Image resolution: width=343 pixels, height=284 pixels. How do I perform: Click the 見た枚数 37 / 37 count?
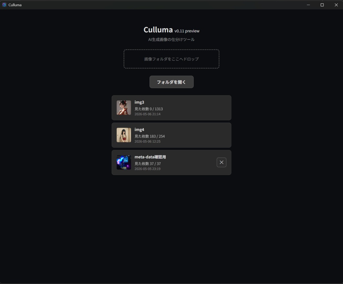pyautogui.click(x=148, y=164)
